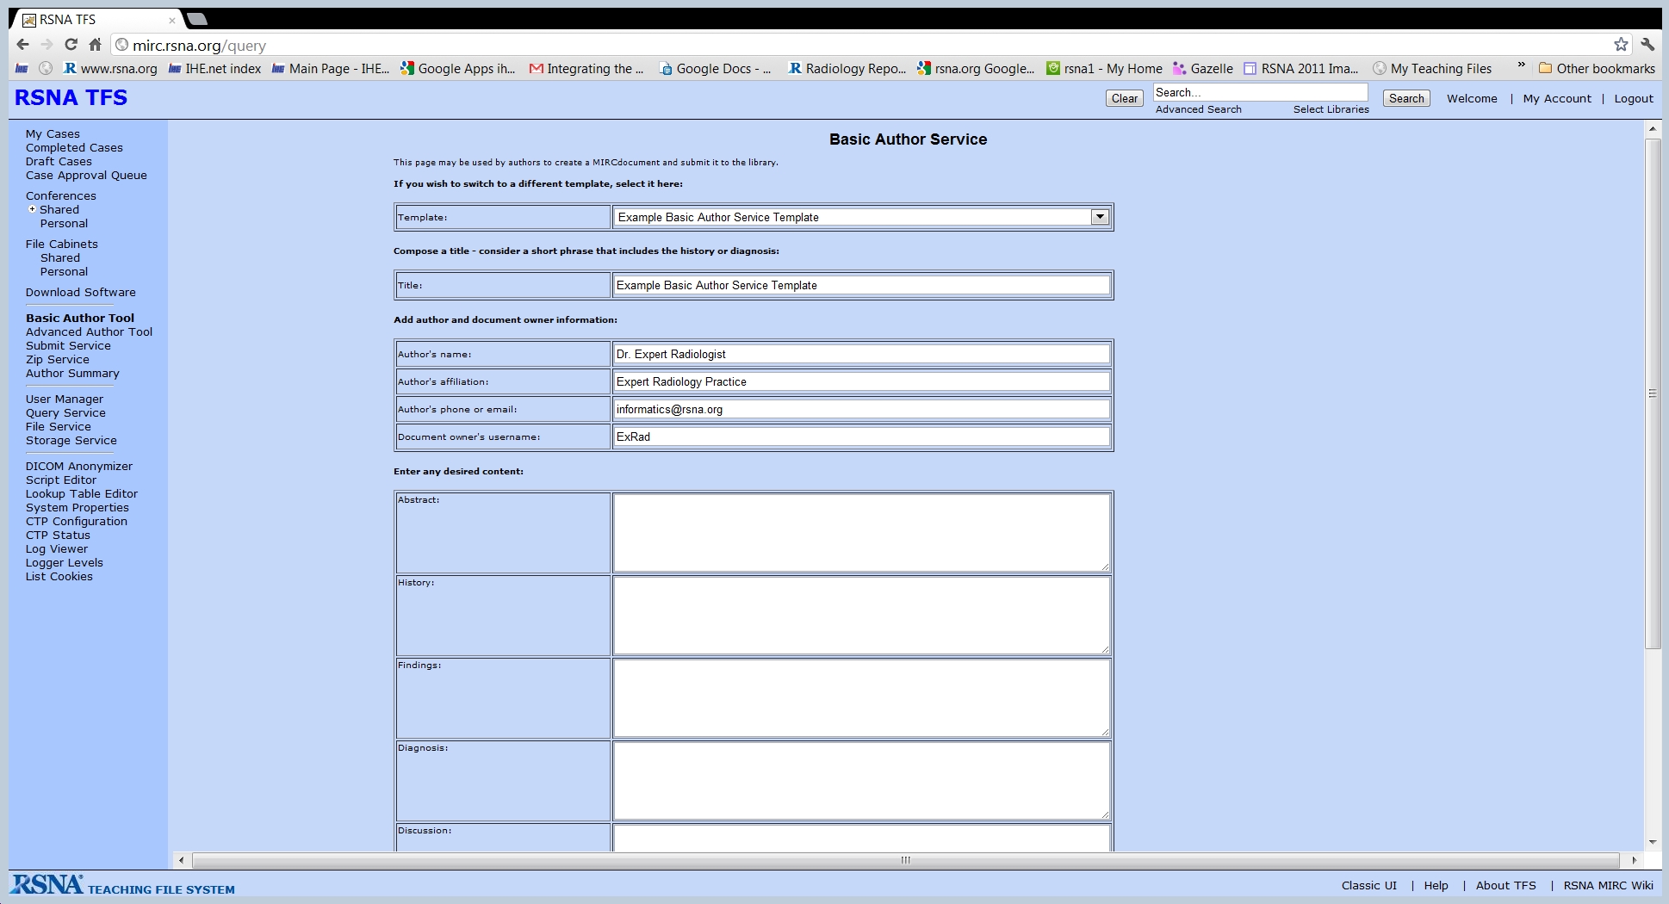Screen dimensions: 1669x904
Task: Click the Author's phone or email field
Action: pos(862,409)
